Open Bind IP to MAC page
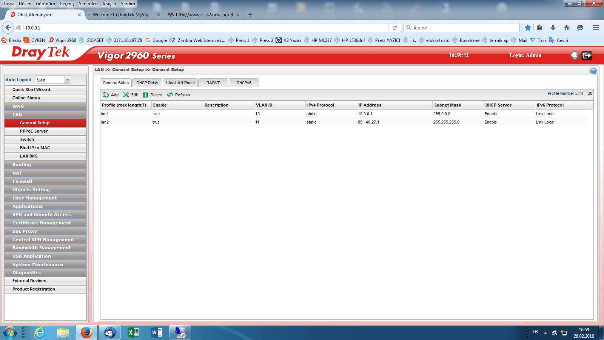Image resolution: width=604 pixels, height=340 pixels. pyautogui.click(x=35, y=148)
